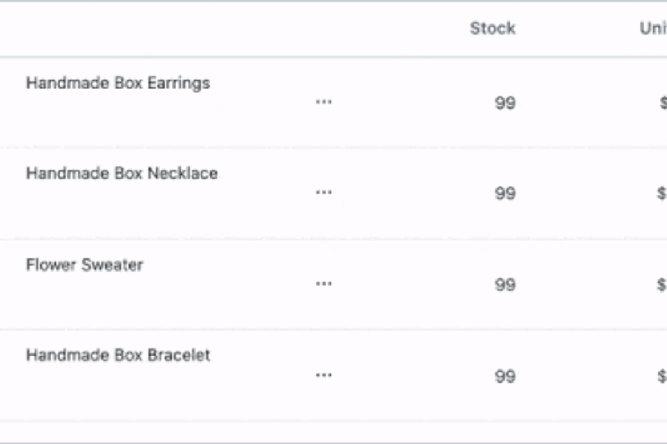Click the ellipsis icon beside the Necklace stock count

[x=324, y=192]
